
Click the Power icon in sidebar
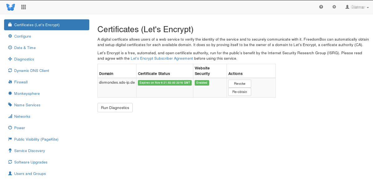(10, 128)
